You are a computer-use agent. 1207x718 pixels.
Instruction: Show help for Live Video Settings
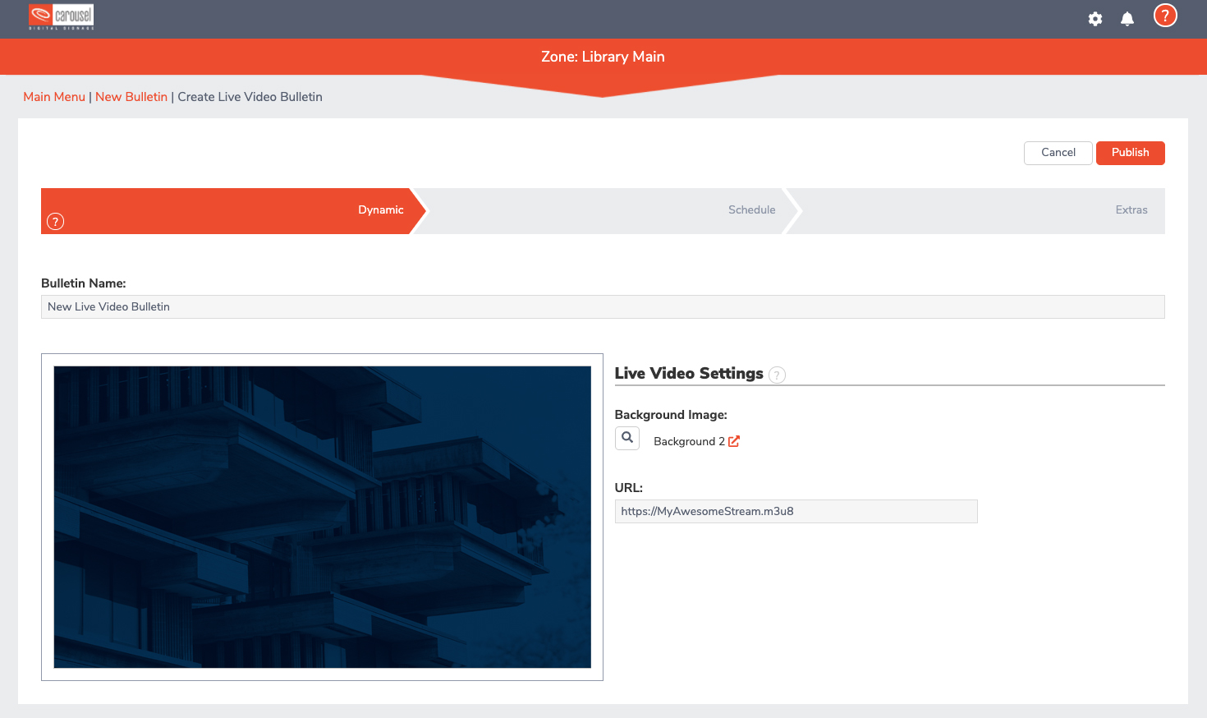[x=777, y=375]
